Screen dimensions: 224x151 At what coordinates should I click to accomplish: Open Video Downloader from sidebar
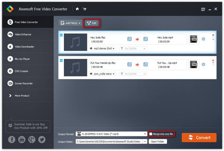(x=28, y=47)
